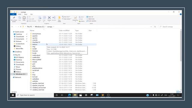192x108 pixels.
Task: Select Music under This PC
Action: (17, 67)
